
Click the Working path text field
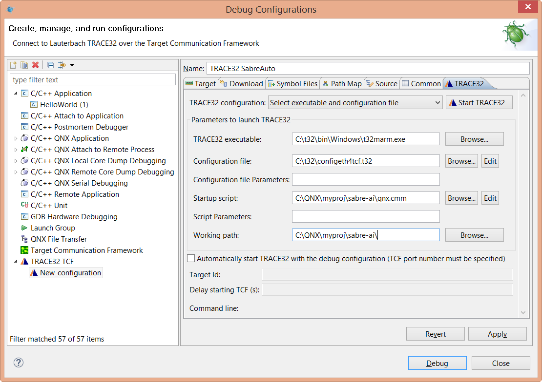(366, 235)
